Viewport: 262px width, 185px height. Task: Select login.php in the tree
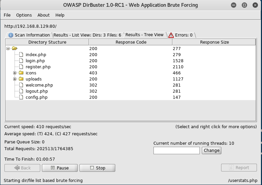pos(35,61)
